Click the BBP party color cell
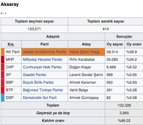Screen dimensions: 143x125 click(x=2, y=82)
